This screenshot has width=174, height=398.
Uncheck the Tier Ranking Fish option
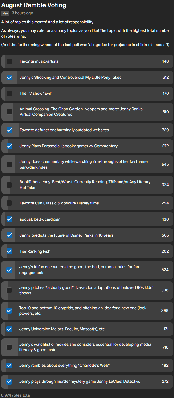(9, 252)
